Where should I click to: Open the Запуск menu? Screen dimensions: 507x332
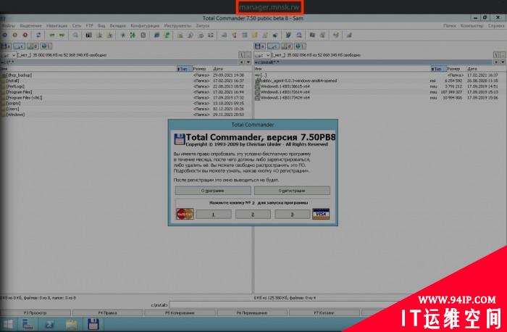click(203, 25)
